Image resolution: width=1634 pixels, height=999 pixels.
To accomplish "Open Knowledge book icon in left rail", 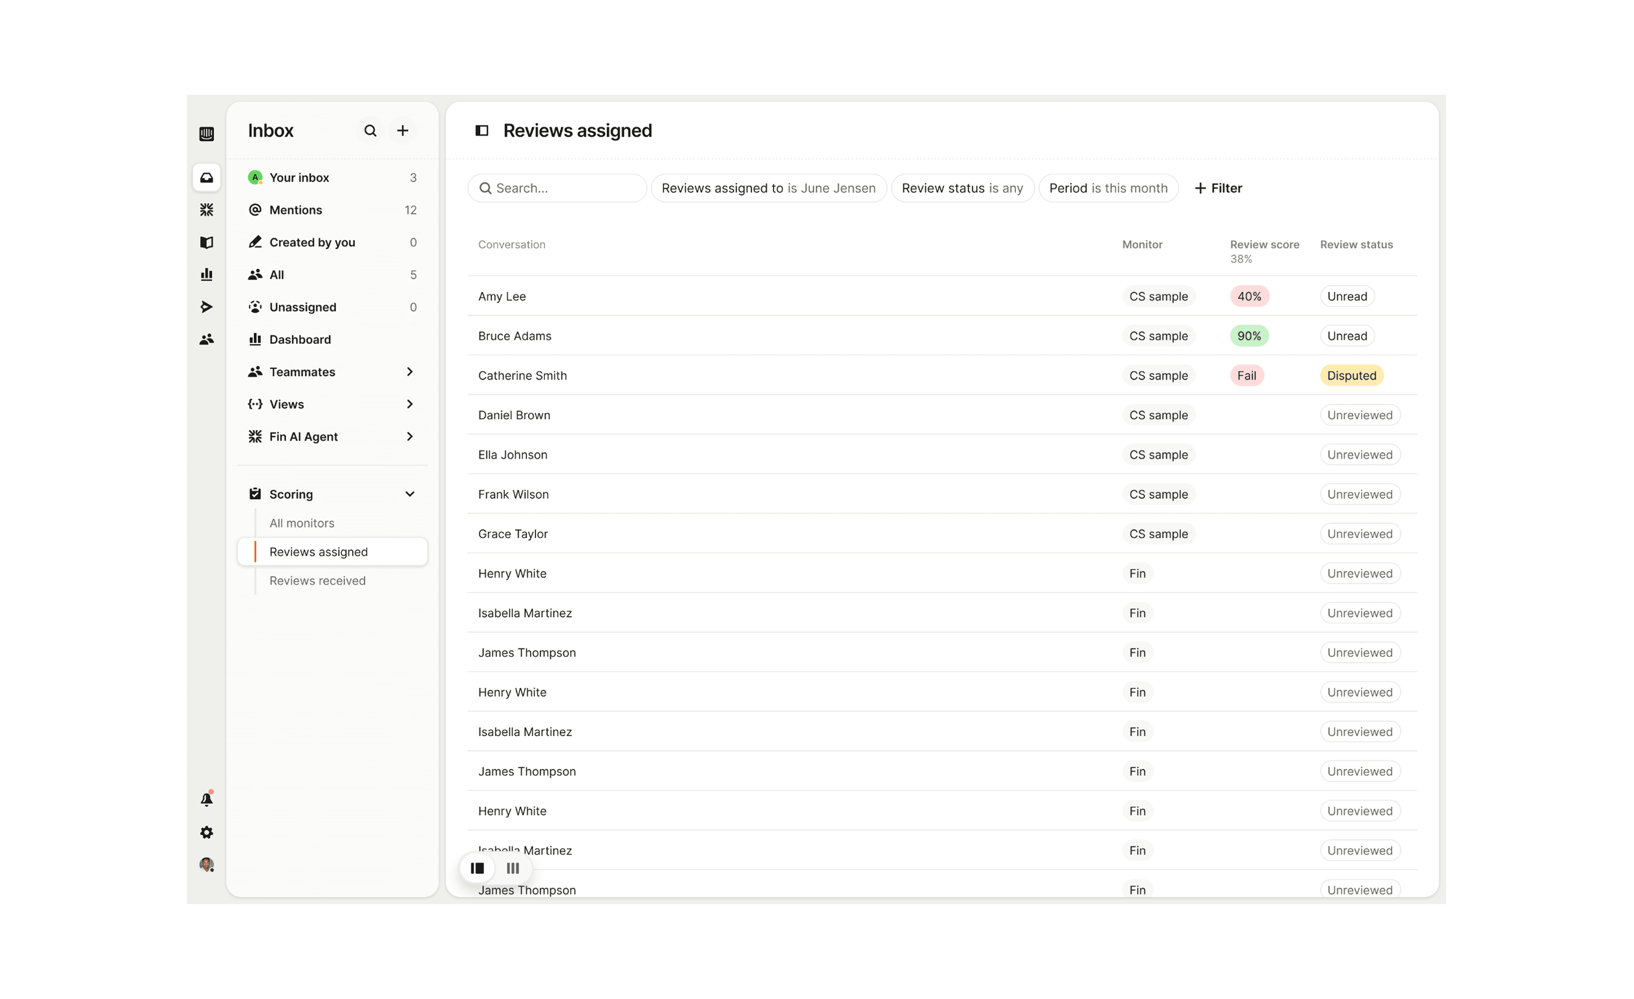I will point(207,242).
